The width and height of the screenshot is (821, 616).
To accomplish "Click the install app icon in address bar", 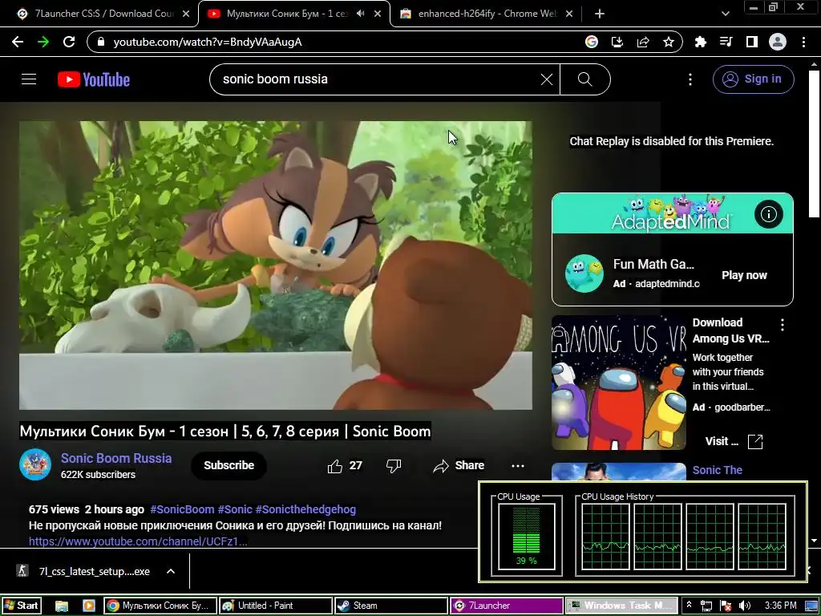I will coord(617,42).
